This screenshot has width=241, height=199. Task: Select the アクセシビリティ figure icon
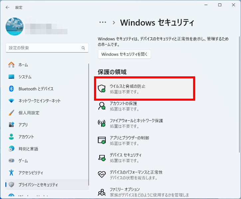tap(11, 172)
